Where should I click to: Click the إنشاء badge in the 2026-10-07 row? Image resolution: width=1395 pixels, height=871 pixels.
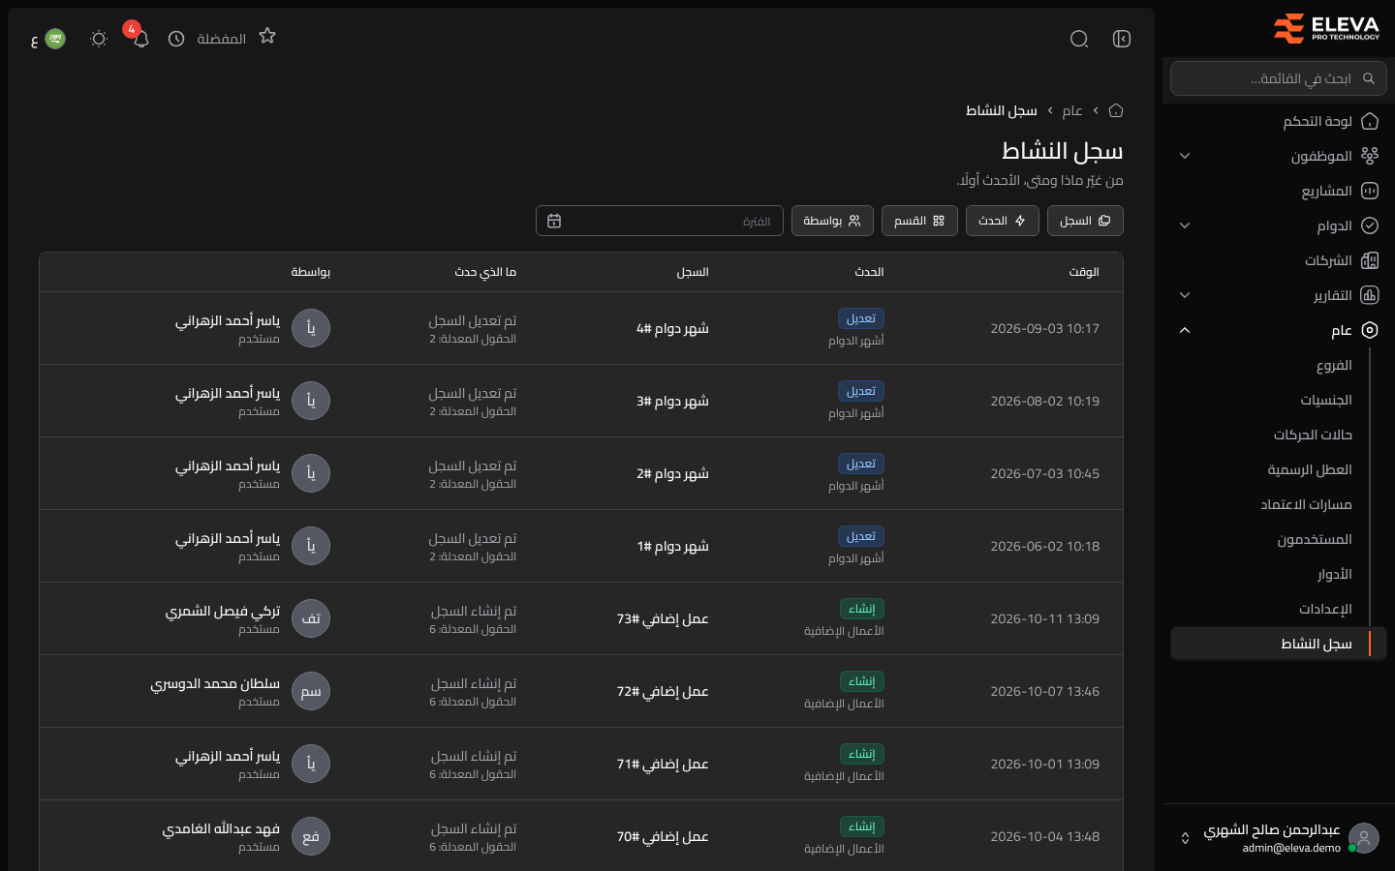click(861, 681)
